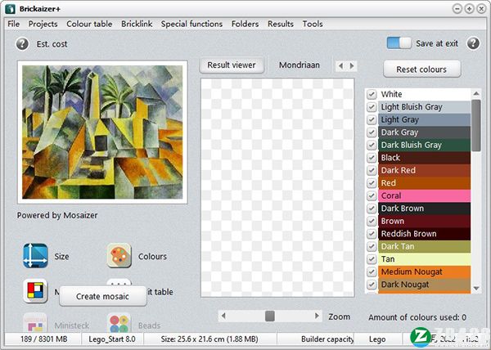Uncheck the White colour checkbox
The image size is (491, 350).
pos(372,94)
